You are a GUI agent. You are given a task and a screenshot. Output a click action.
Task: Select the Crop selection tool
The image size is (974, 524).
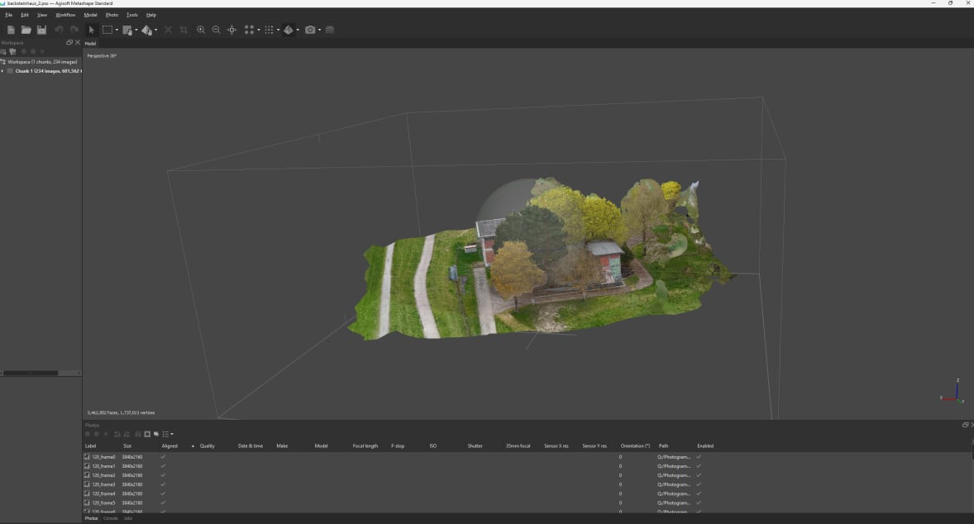click(x=184, y=30)
